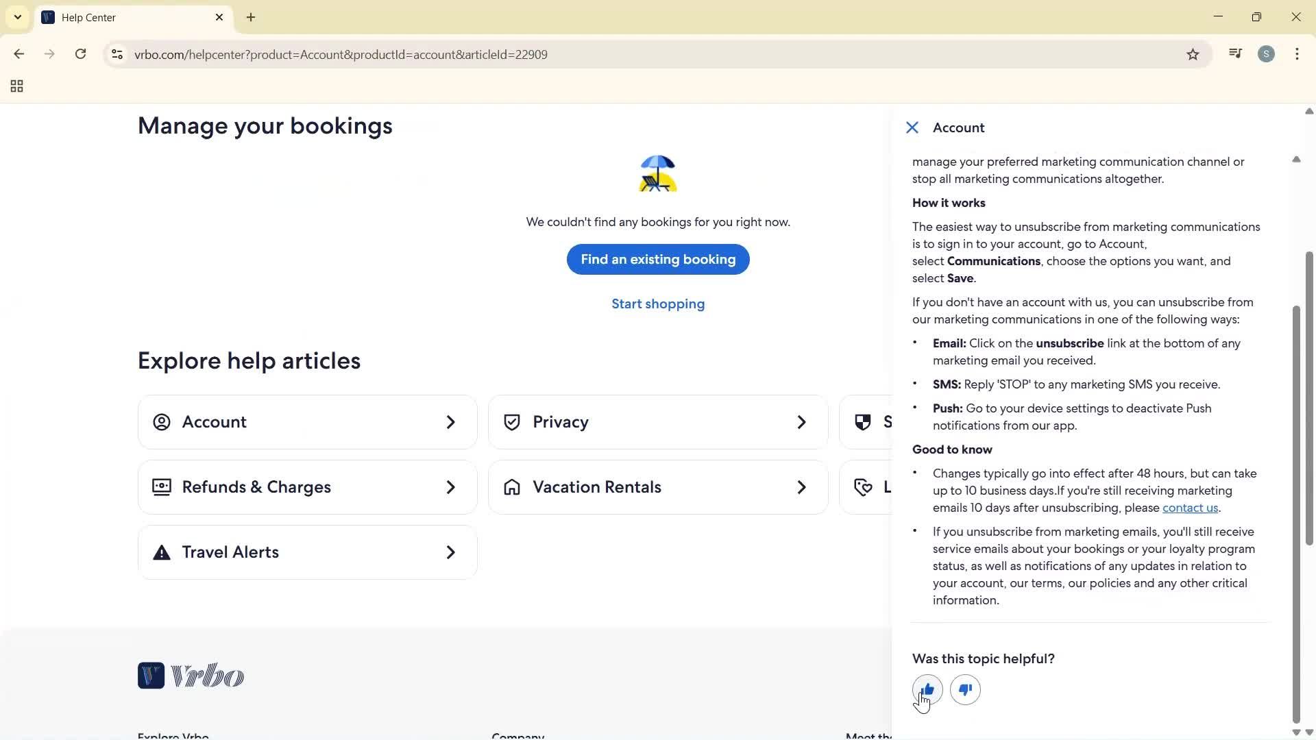Select the Vacation Rentals house icon

[x=512, y=487]
